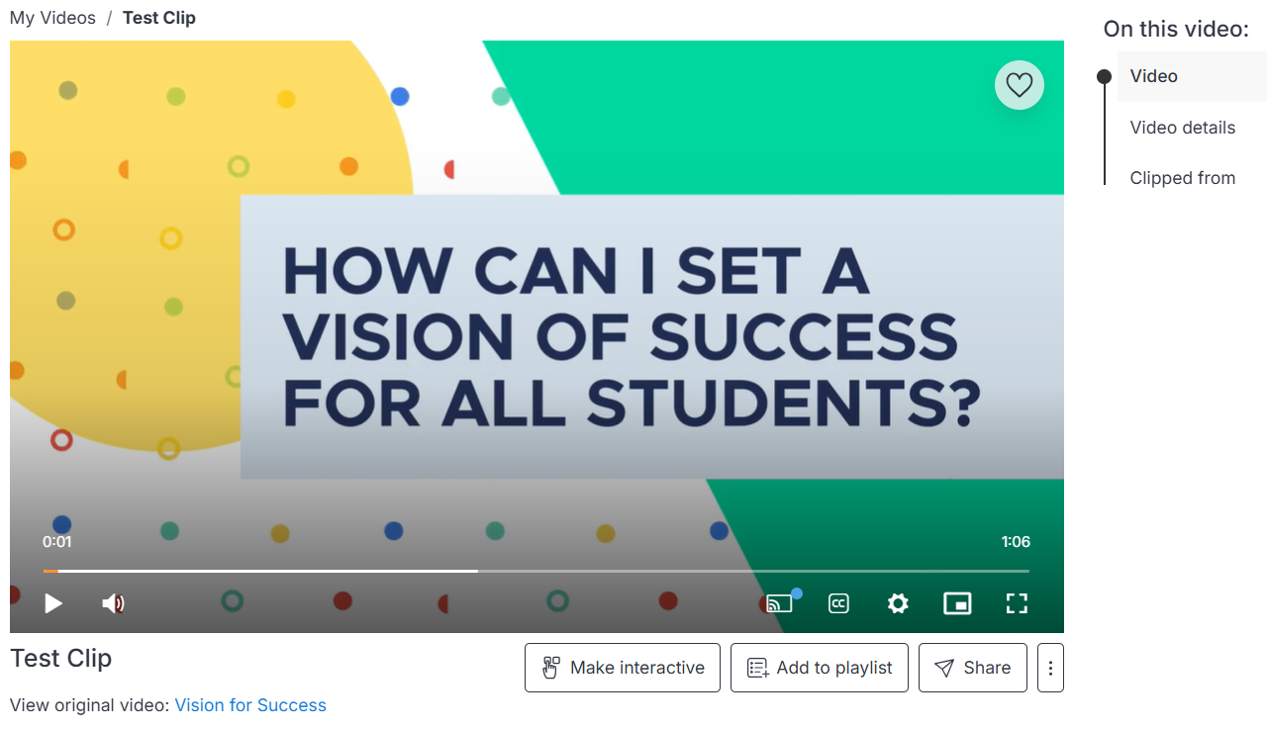Enable picture-in-picture mode
The height and width of the screenshot is (729, 1267).
click(x=957, y=603)
